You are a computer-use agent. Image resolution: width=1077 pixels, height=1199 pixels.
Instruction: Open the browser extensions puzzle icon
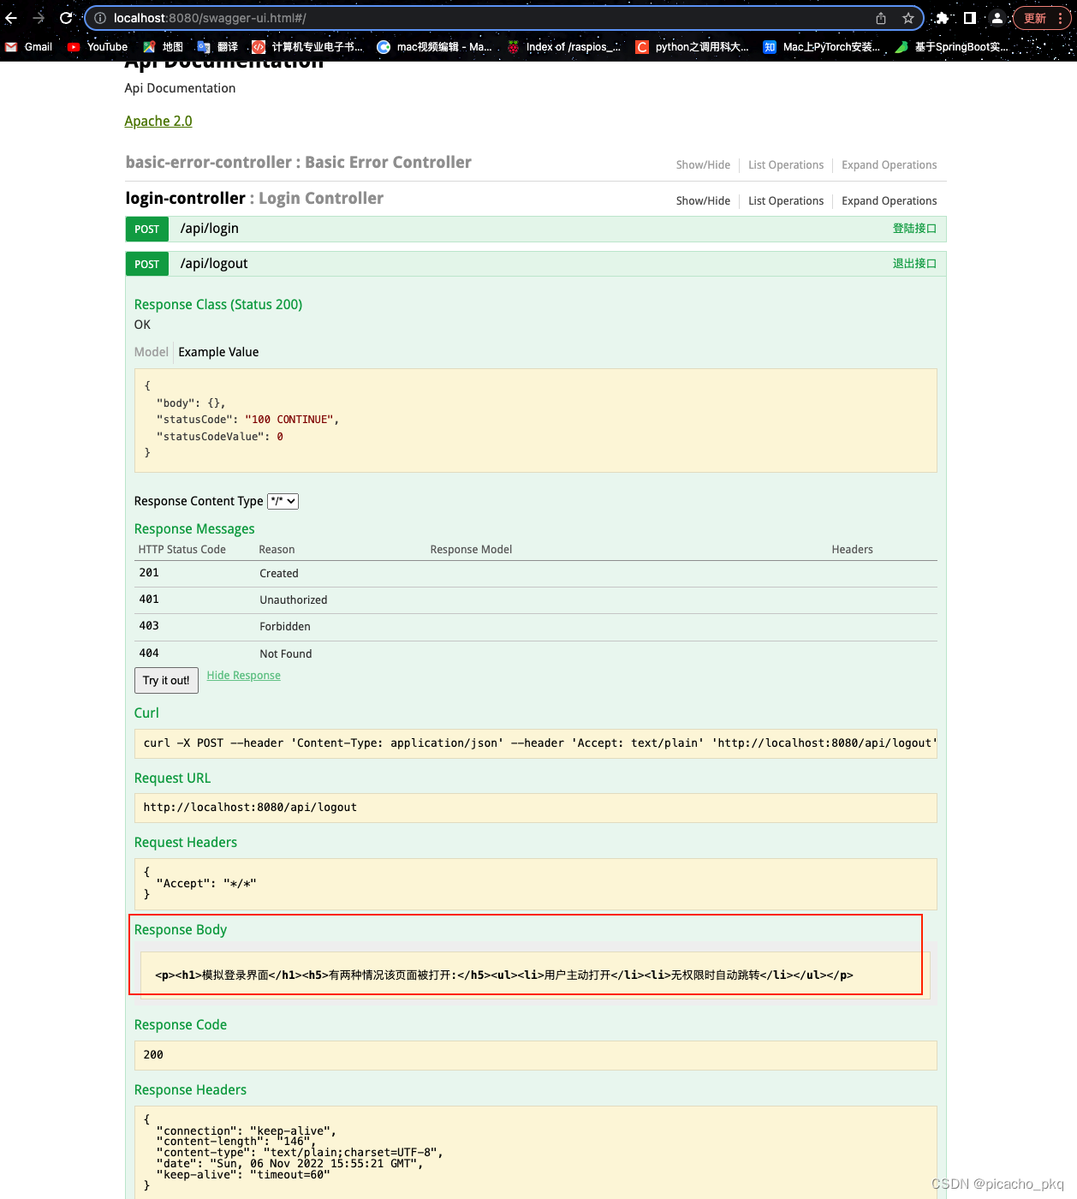point(942,18)
